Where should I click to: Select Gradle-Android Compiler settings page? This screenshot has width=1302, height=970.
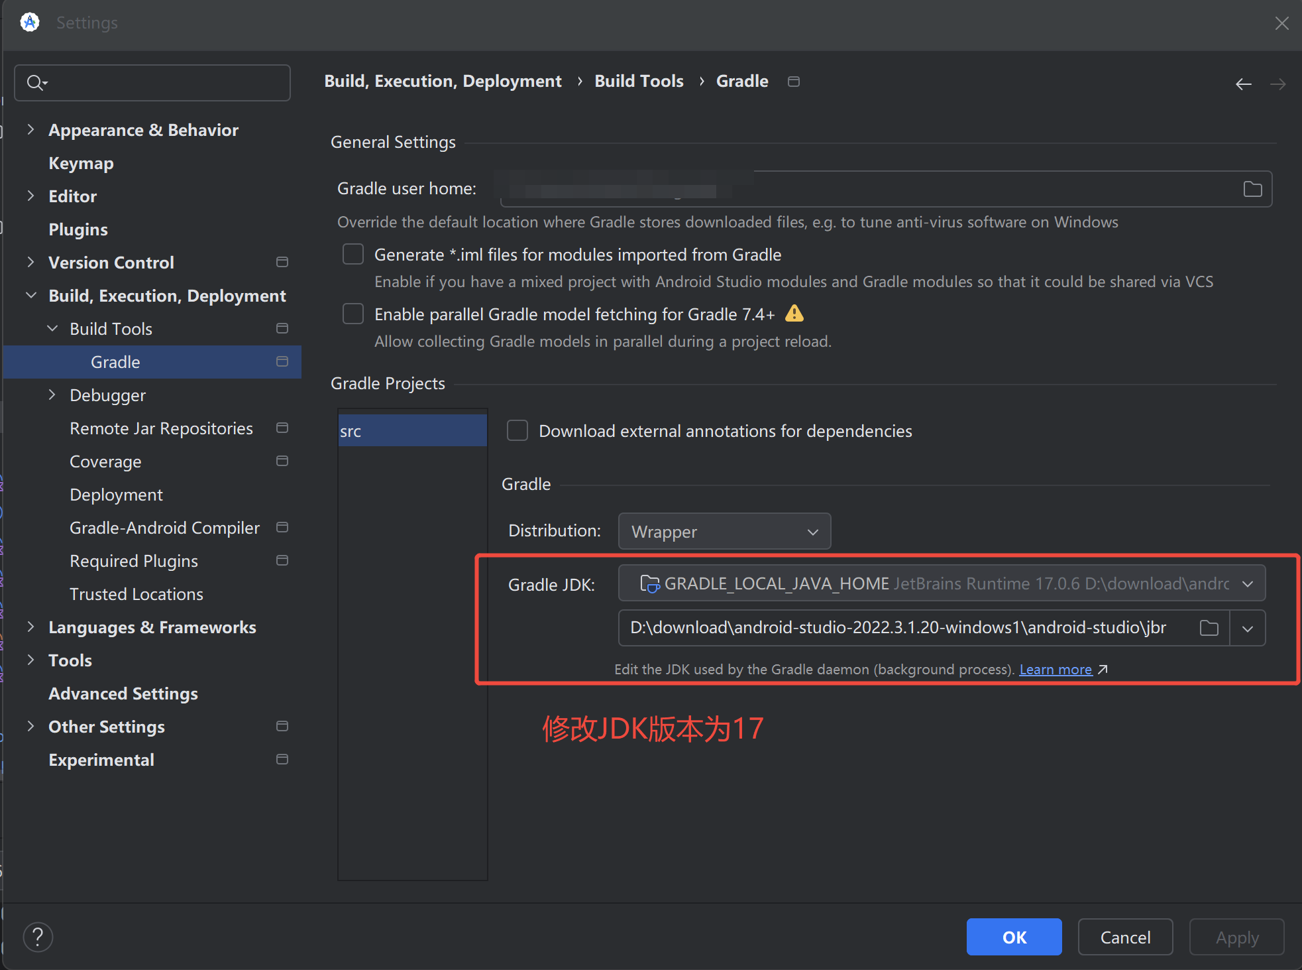pos(164,528)
